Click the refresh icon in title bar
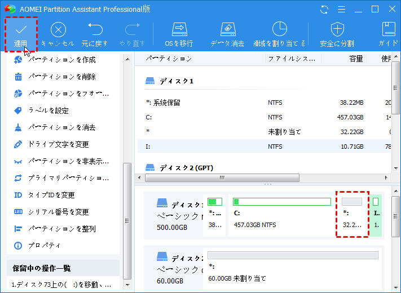The width and height of the screenshot is (401, 293). (x=324, y=10)
